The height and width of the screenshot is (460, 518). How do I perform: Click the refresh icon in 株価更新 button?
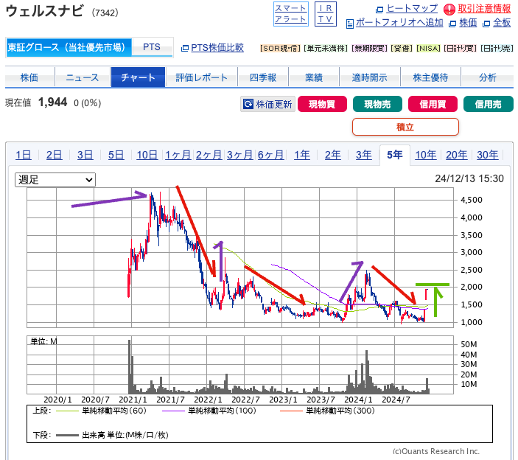point(248,104)
